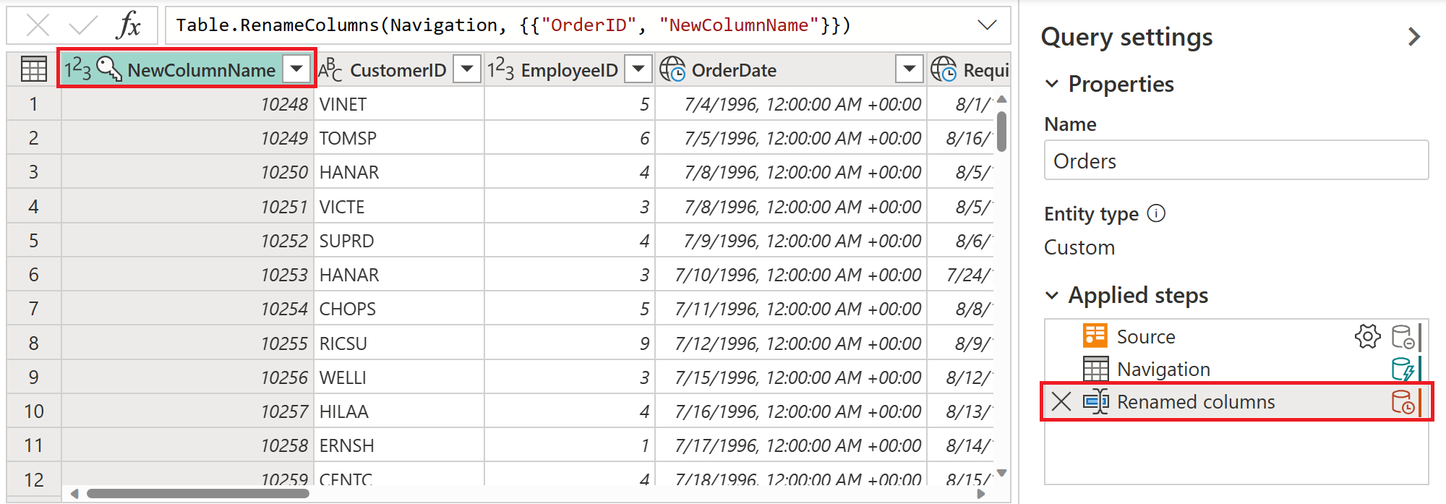Click the horizontal scrollbar thumb of the grid
The width and height of the screenshot is (1446, 504).
197,494
